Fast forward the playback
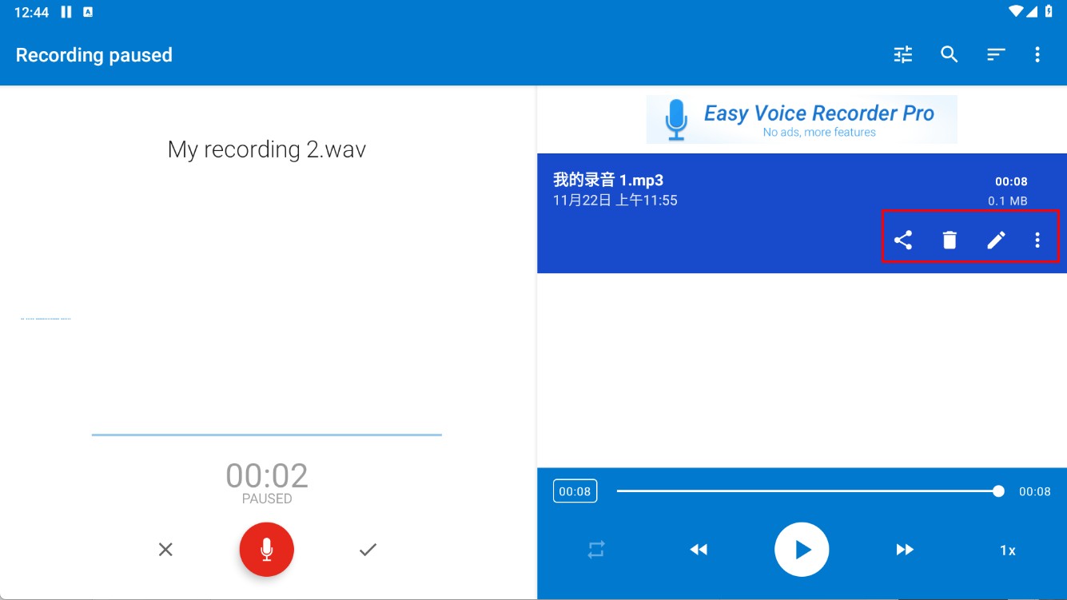Image resolution: width=1067 pixels, height=600 pixels. pos(904,550)
